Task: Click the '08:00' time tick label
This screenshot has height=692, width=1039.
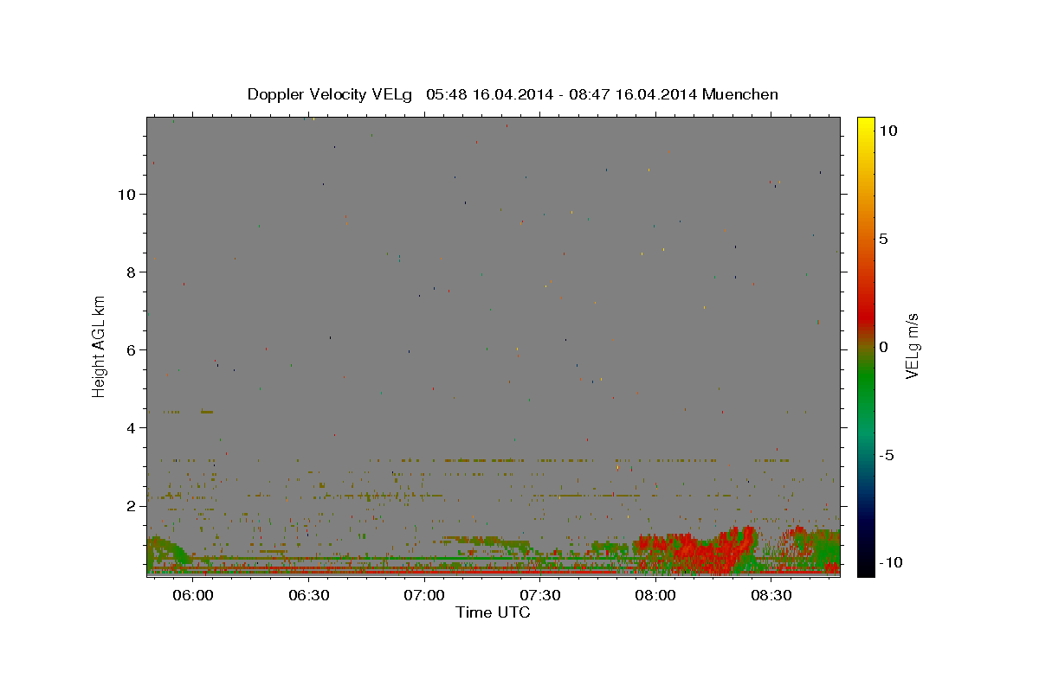Action: coord(655,596)
